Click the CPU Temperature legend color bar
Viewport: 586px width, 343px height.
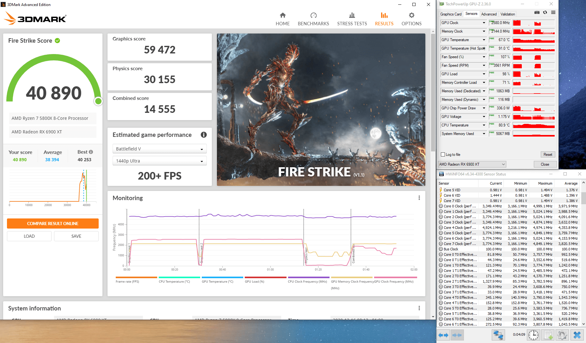click(x=179, y=277)
